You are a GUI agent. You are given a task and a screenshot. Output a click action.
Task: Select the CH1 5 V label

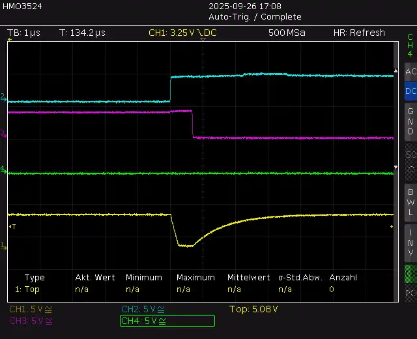point(31,309)
